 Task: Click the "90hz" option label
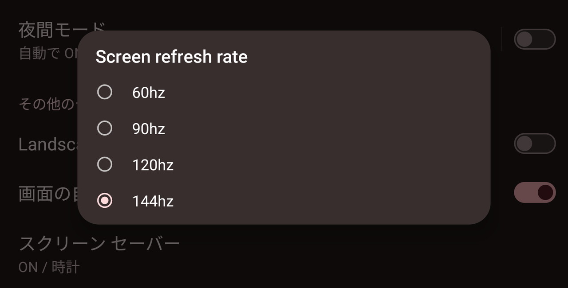tap(149, 129)
